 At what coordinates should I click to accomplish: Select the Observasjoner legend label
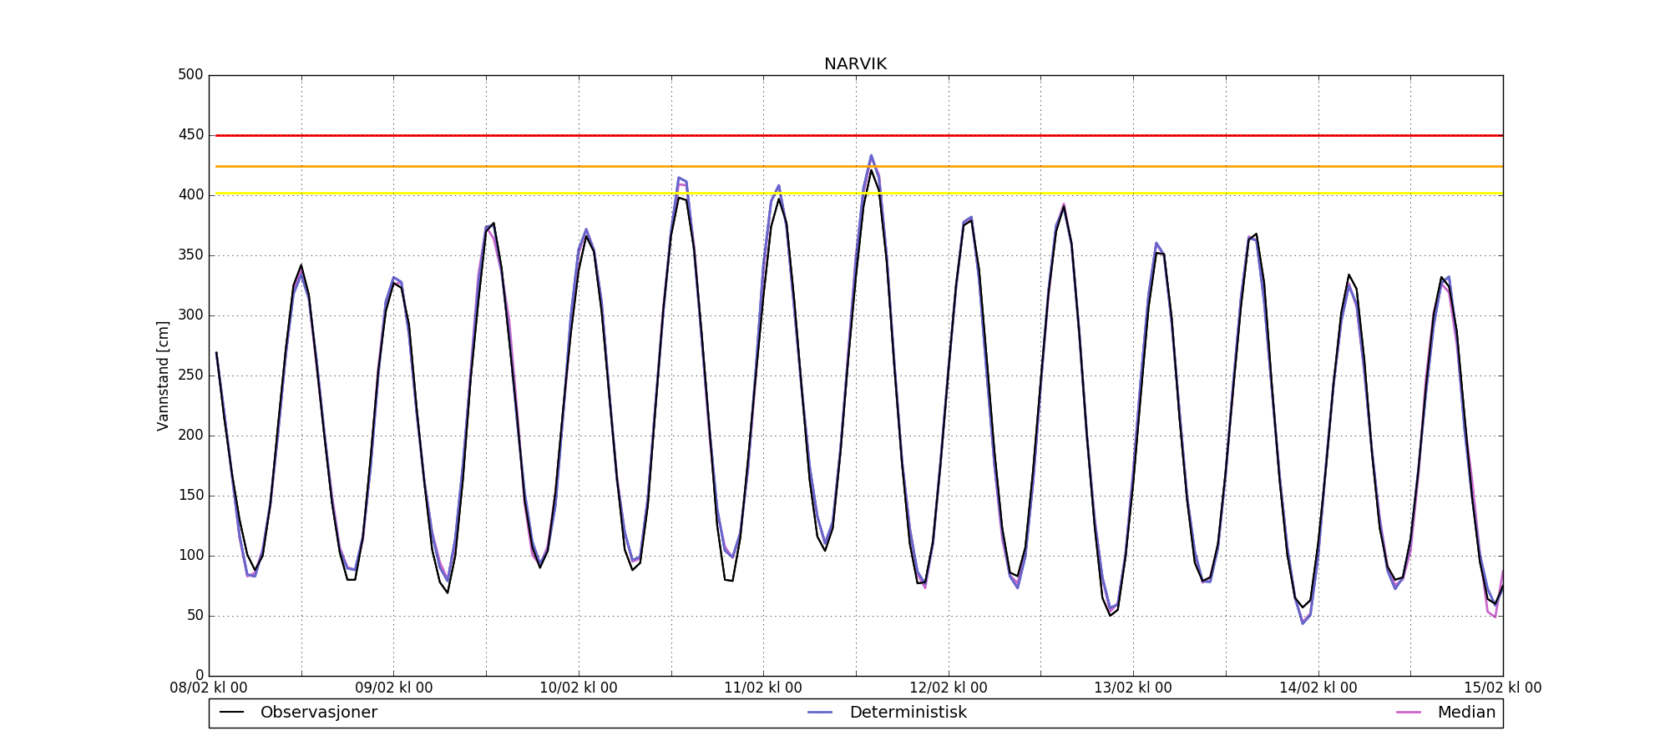point(318,713)
